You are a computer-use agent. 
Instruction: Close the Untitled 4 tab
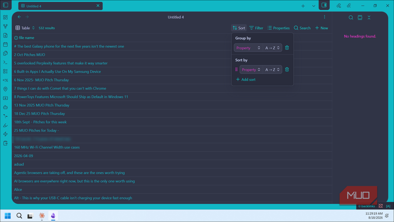tap(98, 6)
